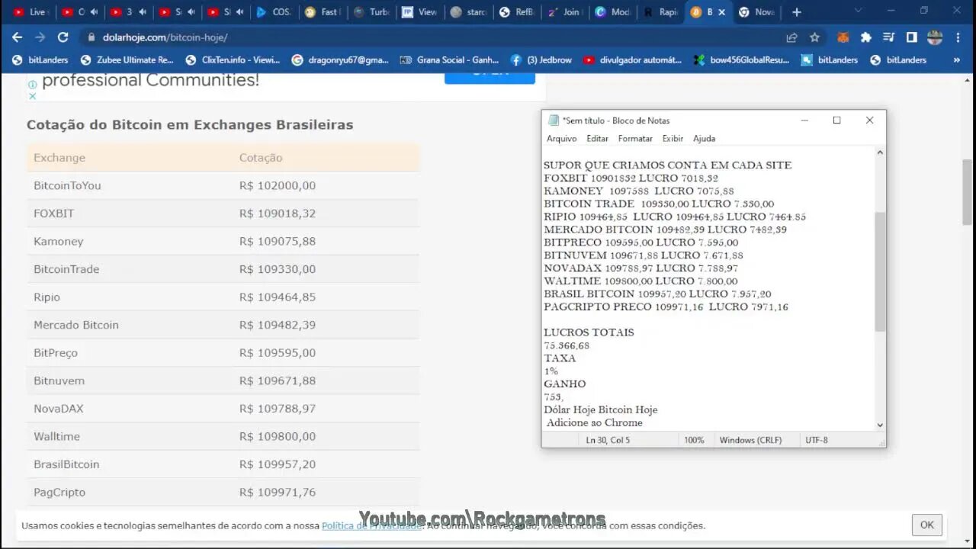The width and height of the screenshot is (976, 549).
Task: Open the Chrome three-dot menu
Action: pos(958,37)
